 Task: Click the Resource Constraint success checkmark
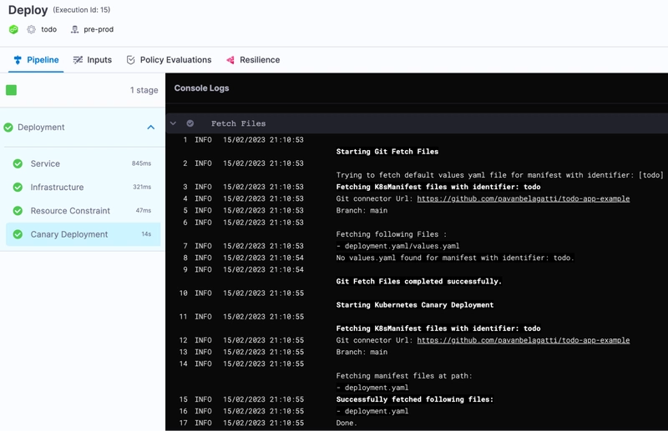pyautogui.click(x=18, y=211)
